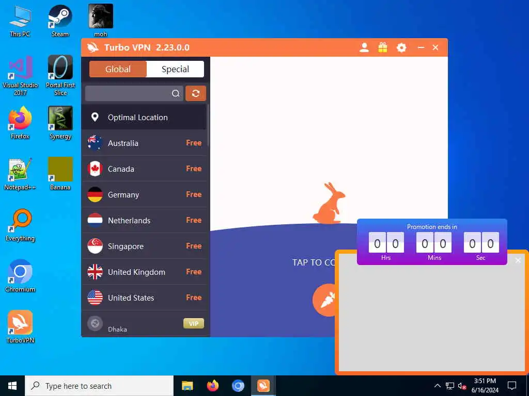Select the Banana desktop shortcut
Viewport: 529px width, 396px height.
60,174
